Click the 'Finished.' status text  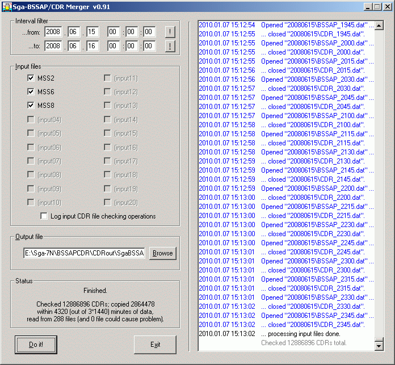[95, 291]
